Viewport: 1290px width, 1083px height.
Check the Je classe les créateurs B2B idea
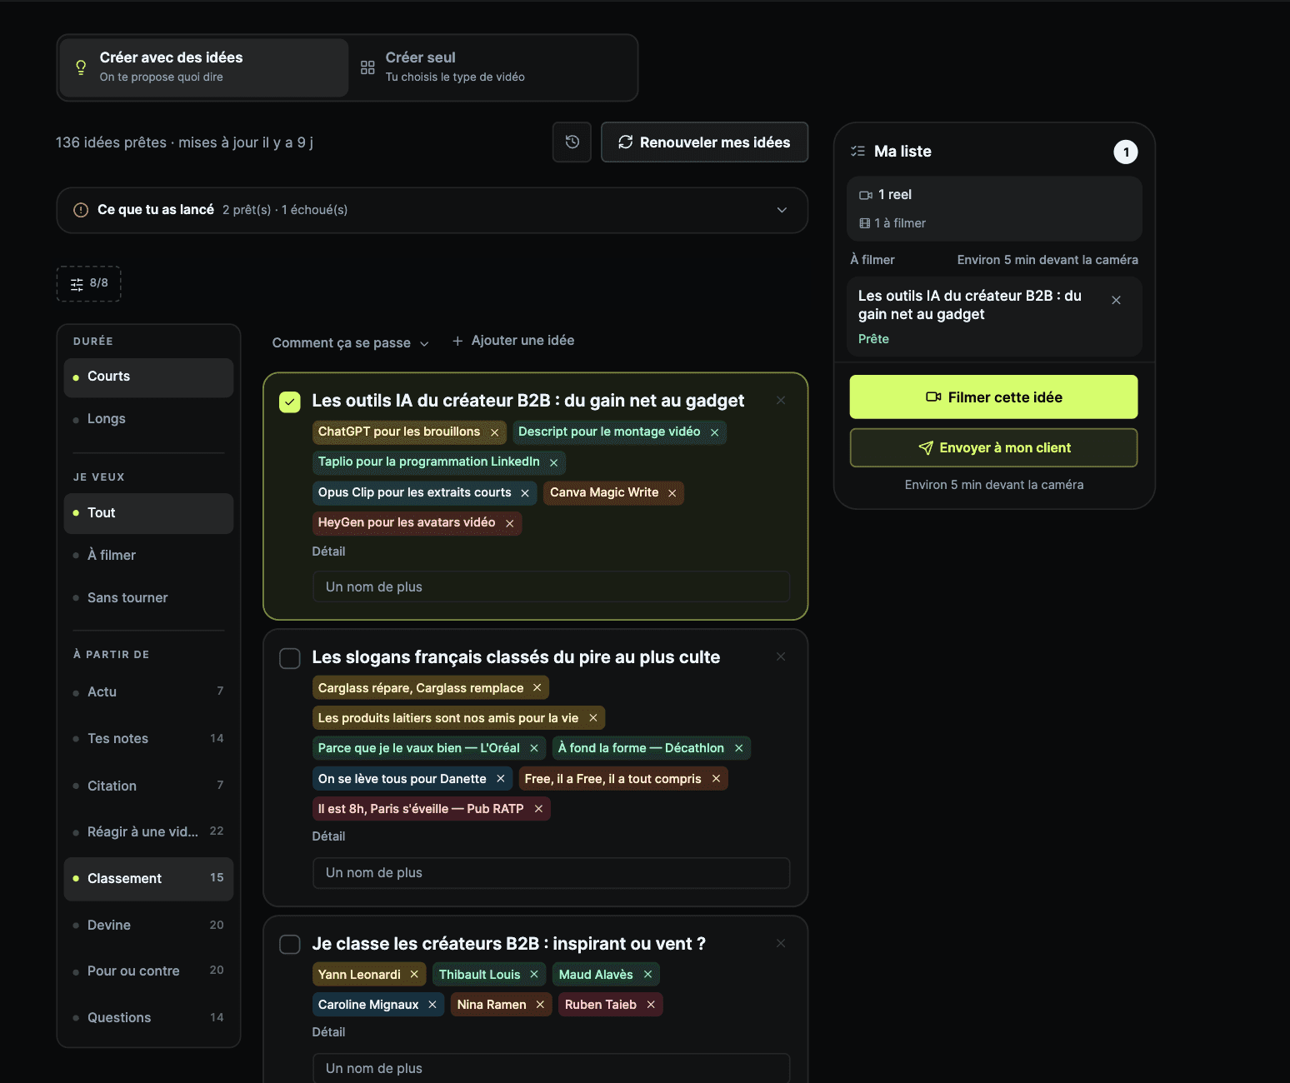click(290, 944)
